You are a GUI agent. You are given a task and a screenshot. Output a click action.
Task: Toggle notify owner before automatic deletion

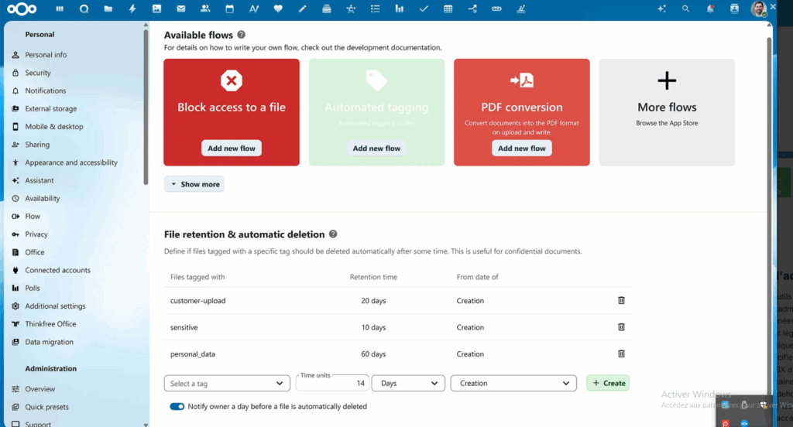click(177, 406)
